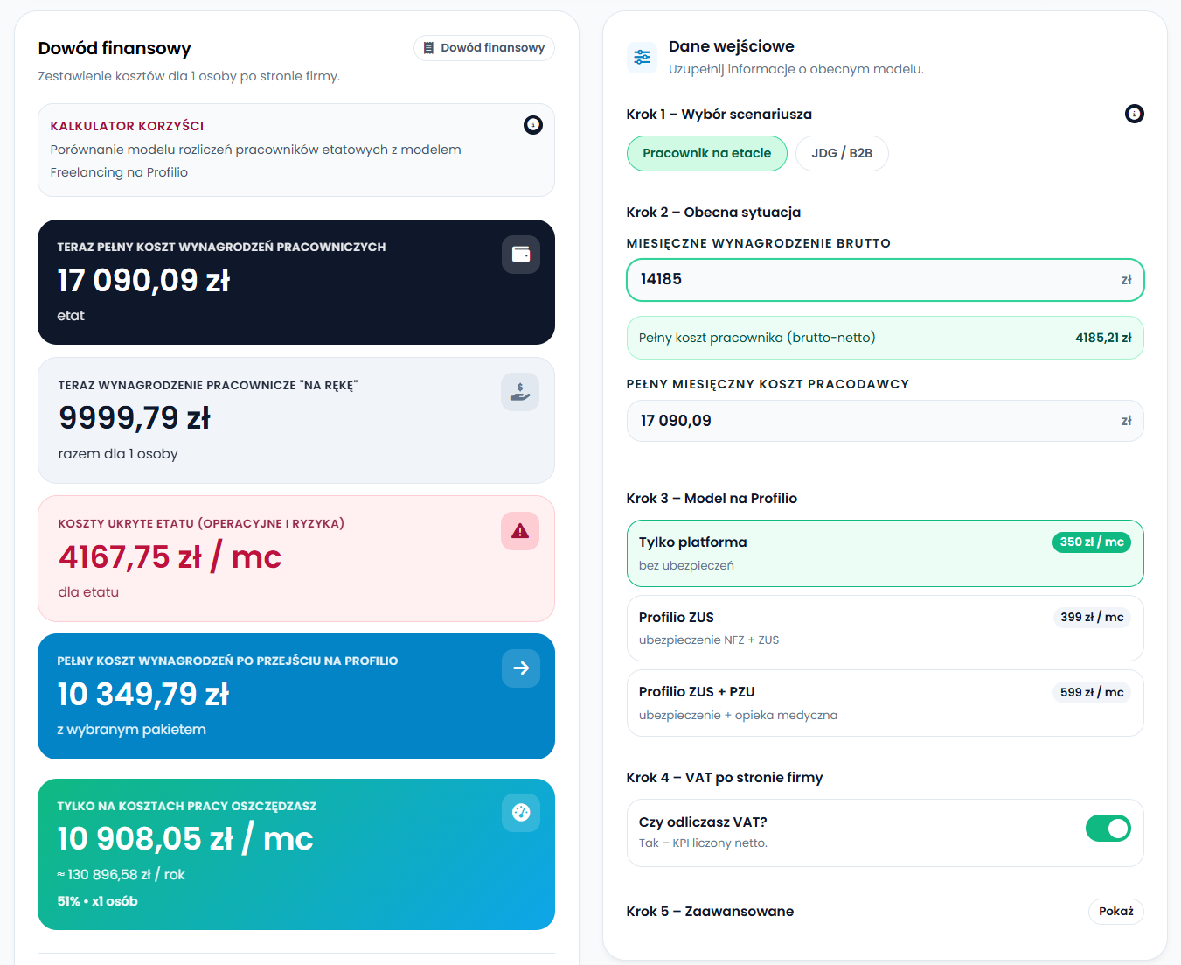
Task: Click the wallet icon on the dark cost card
Action: pos(521,255)
